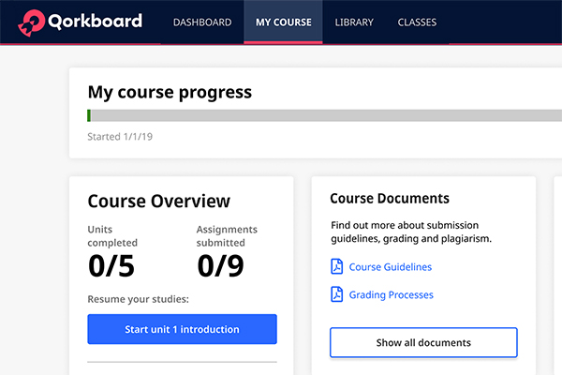Open the Dashboard nav item
The width and height of the screenshot is (562, 375).
click(x=202, y=22)
